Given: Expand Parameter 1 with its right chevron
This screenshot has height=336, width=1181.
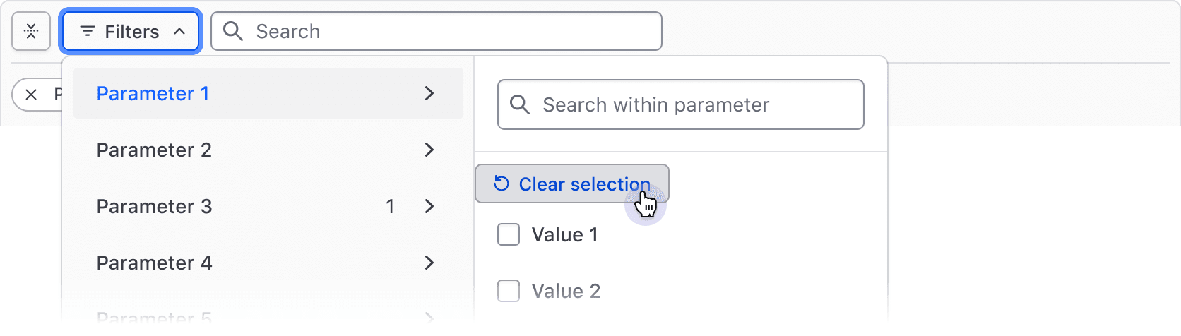Looking at the screenshot, I should [x=429, y=93].
